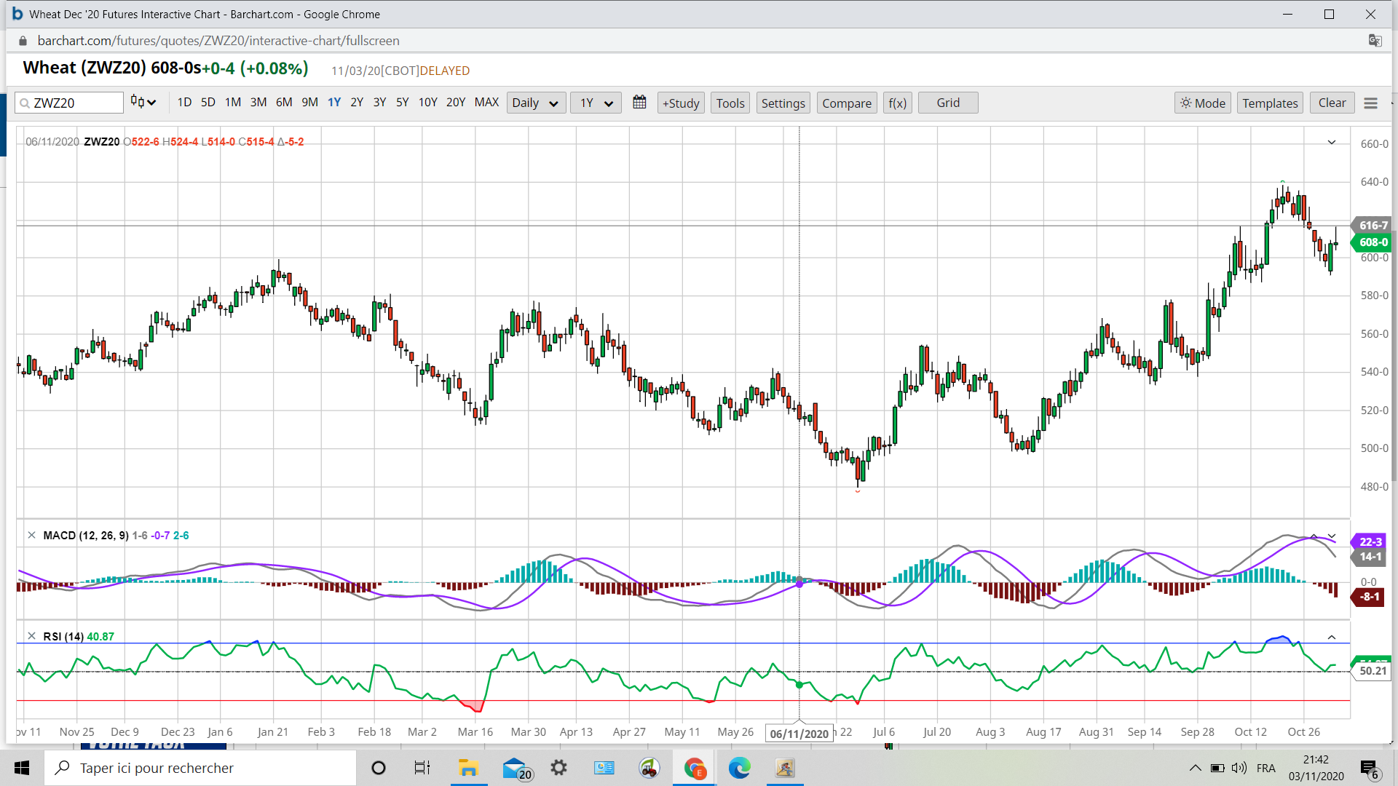
Task: Remove the RSI study with X
Action: [31, 636]
